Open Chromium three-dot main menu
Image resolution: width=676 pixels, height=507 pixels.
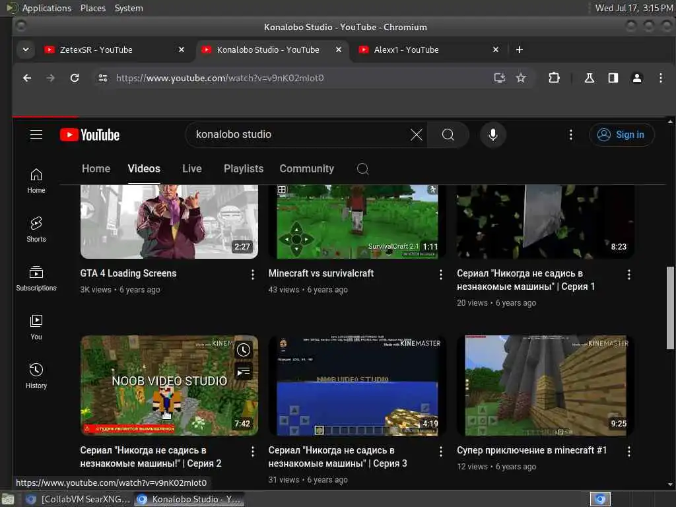660,78
